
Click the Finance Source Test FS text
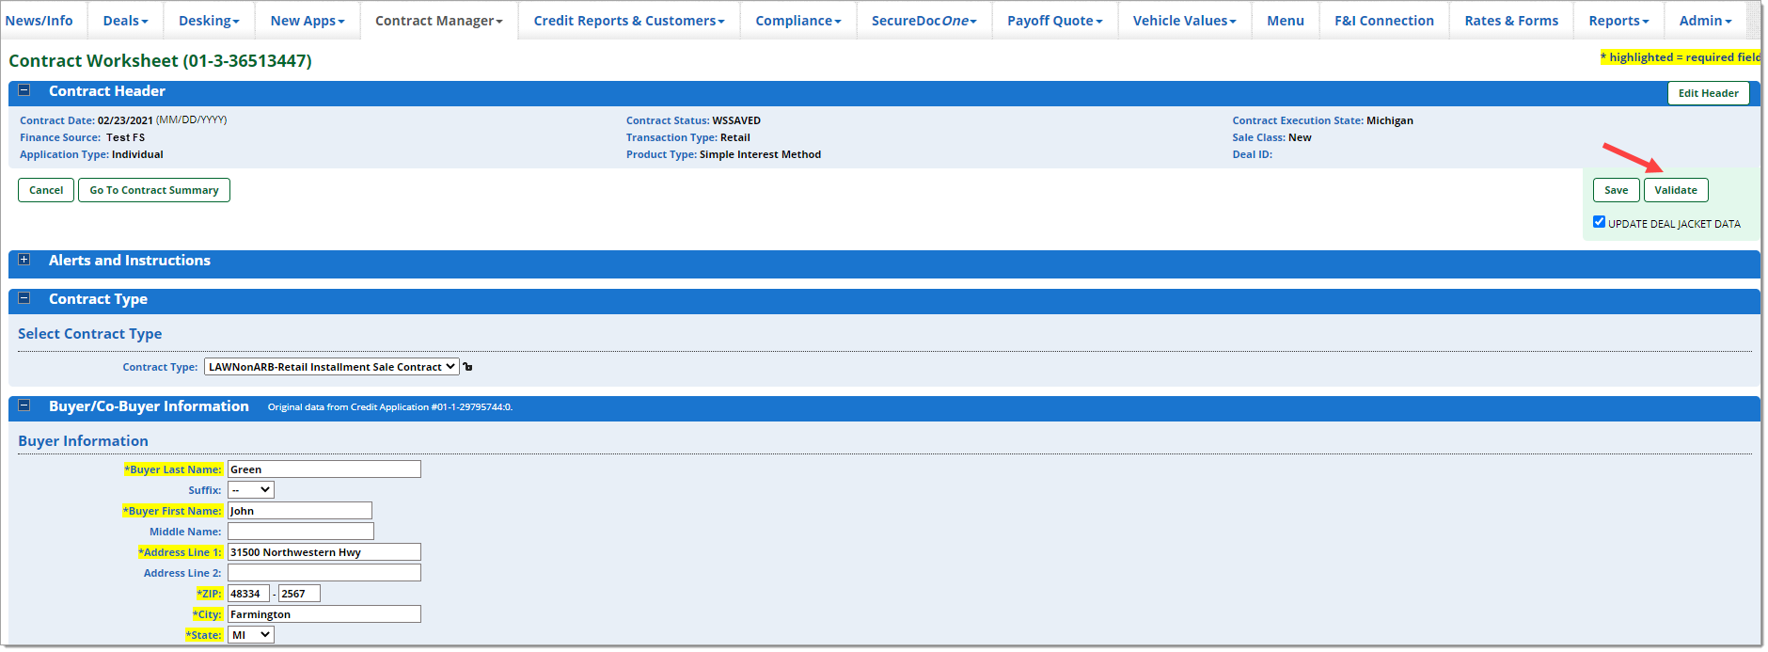pyautogui.click(x=125, y=137)
